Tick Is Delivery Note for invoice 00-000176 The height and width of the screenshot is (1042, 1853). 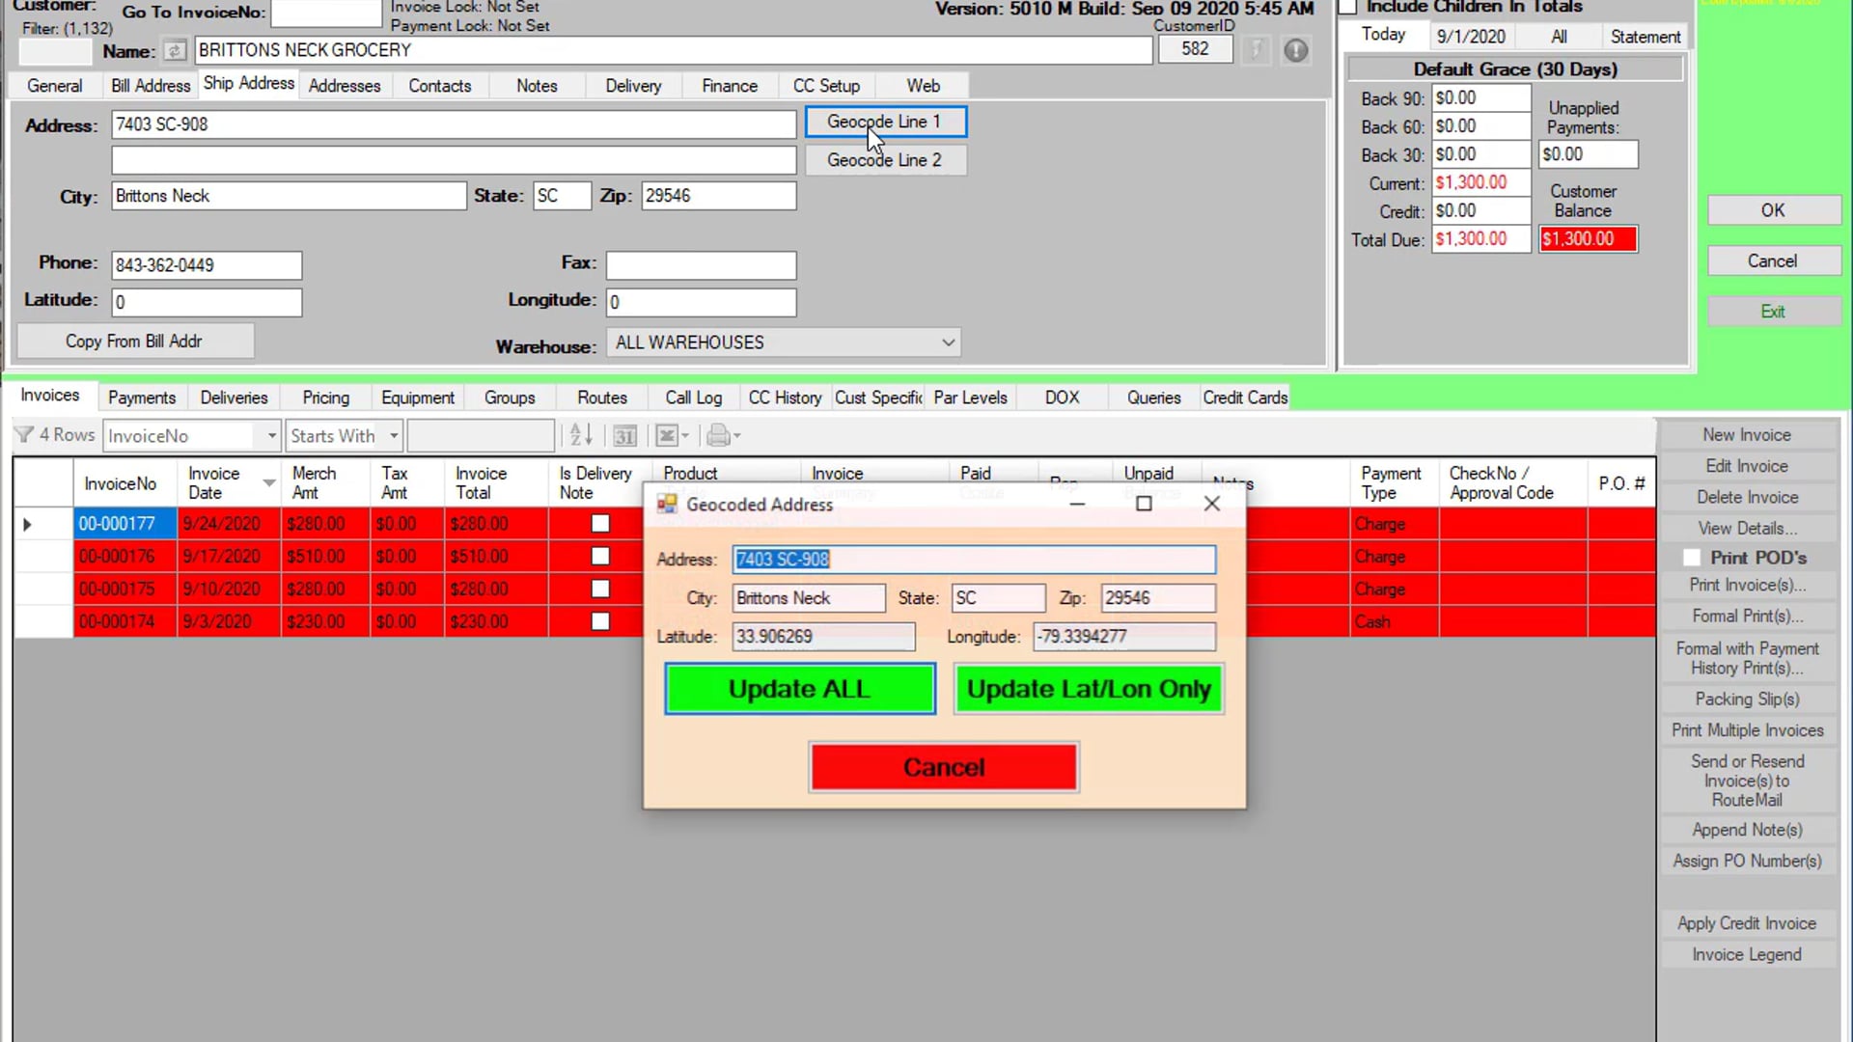pyautogui.click(x=600, y=557)
